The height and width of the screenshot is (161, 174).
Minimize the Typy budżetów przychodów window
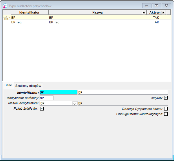click(x=147, y=6)
